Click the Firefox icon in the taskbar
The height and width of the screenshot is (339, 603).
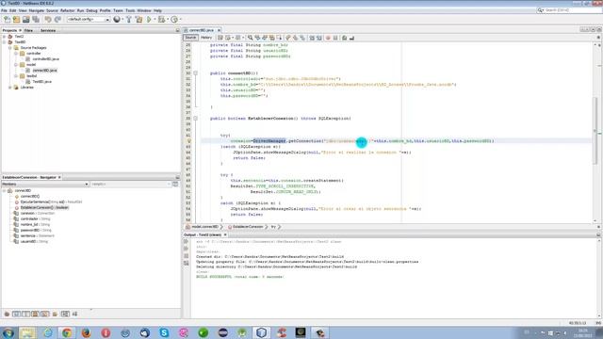(x=86, y=332)
